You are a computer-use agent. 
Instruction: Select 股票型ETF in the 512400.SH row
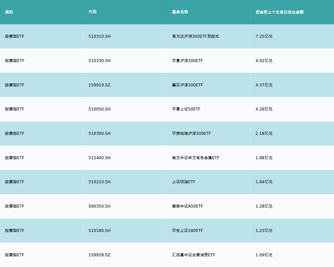(15, 158)
